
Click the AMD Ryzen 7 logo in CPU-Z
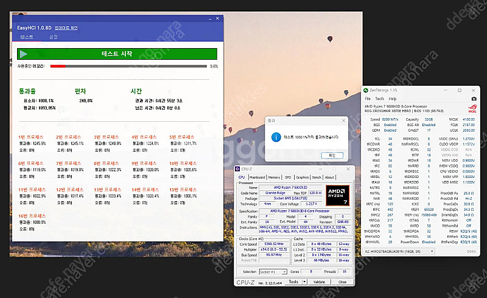(338, 196)
